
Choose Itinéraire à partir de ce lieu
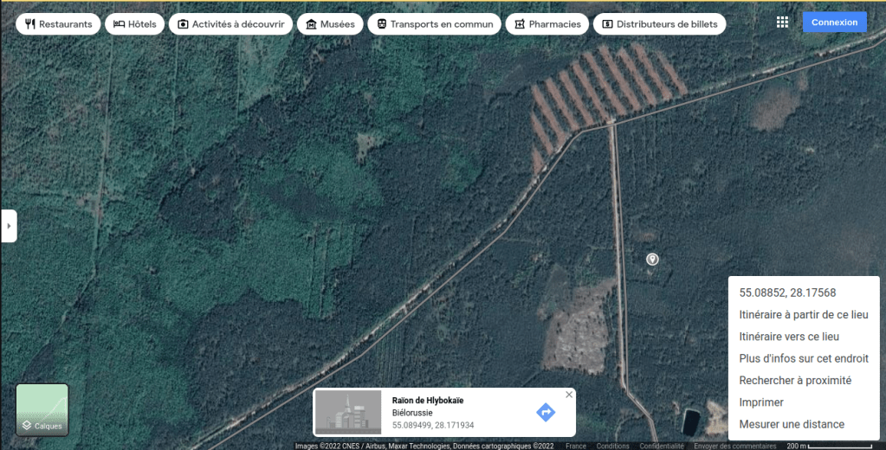pos(803,315)
